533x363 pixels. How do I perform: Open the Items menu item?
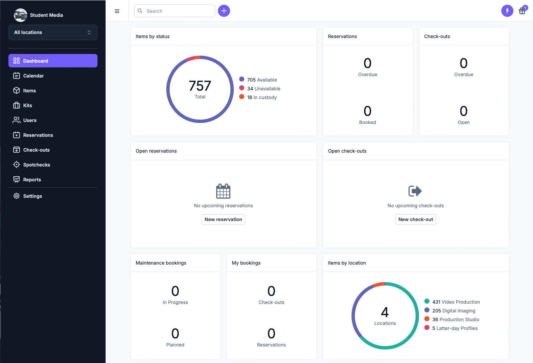point(29,91)
